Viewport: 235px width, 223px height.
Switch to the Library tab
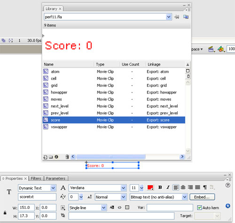click(x=51, y=9)
